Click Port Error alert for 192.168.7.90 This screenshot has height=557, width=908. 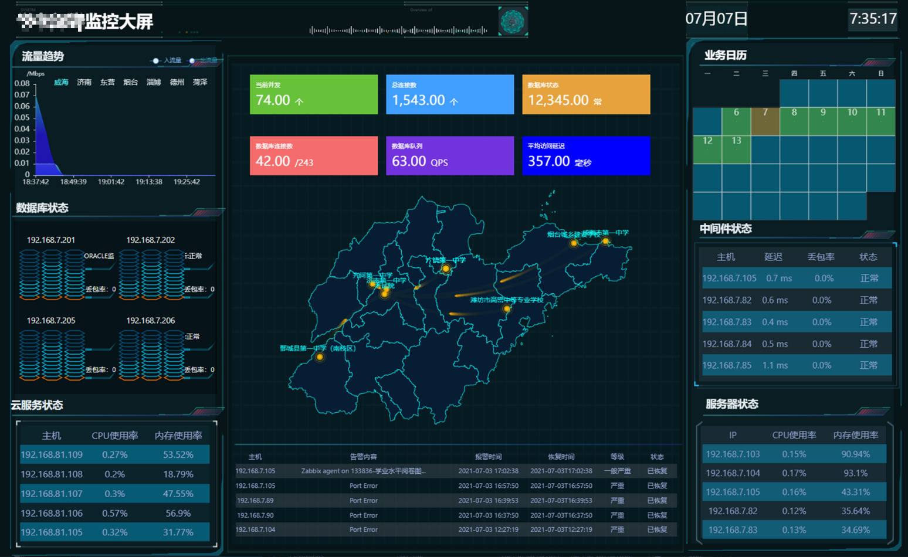click(x=456, y=515)
